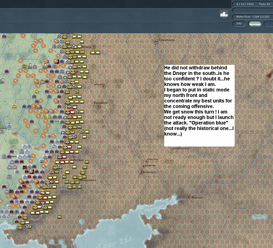273x248 pixels.
Task: Click the flag marker on the far-left edge HQ
Action: pos(3,80)
